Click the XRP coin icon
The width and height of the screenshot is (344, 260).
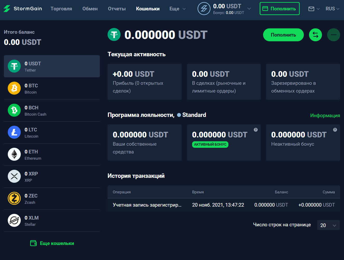point(14,176)
